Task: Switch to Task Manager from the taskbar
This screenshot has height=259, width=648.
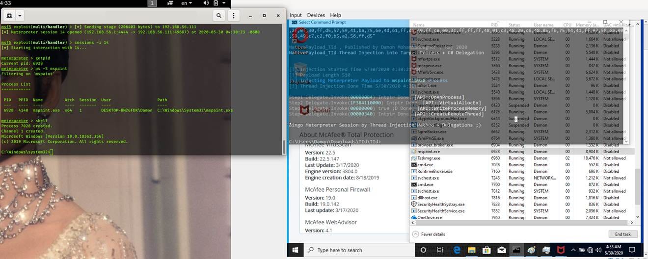Action: coord(546,250)
